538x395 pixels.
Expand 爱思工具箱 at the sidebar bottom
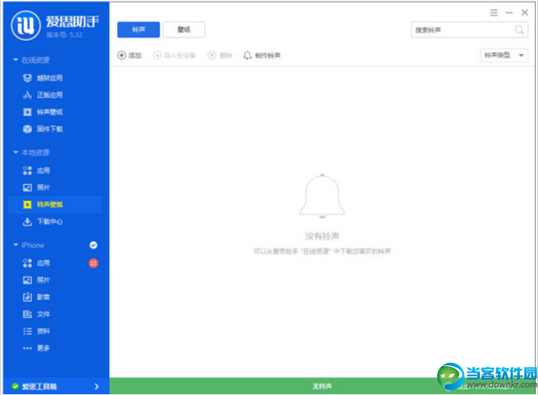coord(55,386)
